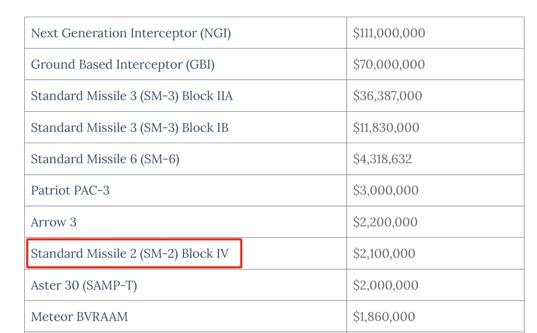Select the $2,100,000 price value

tap(384, 253)
